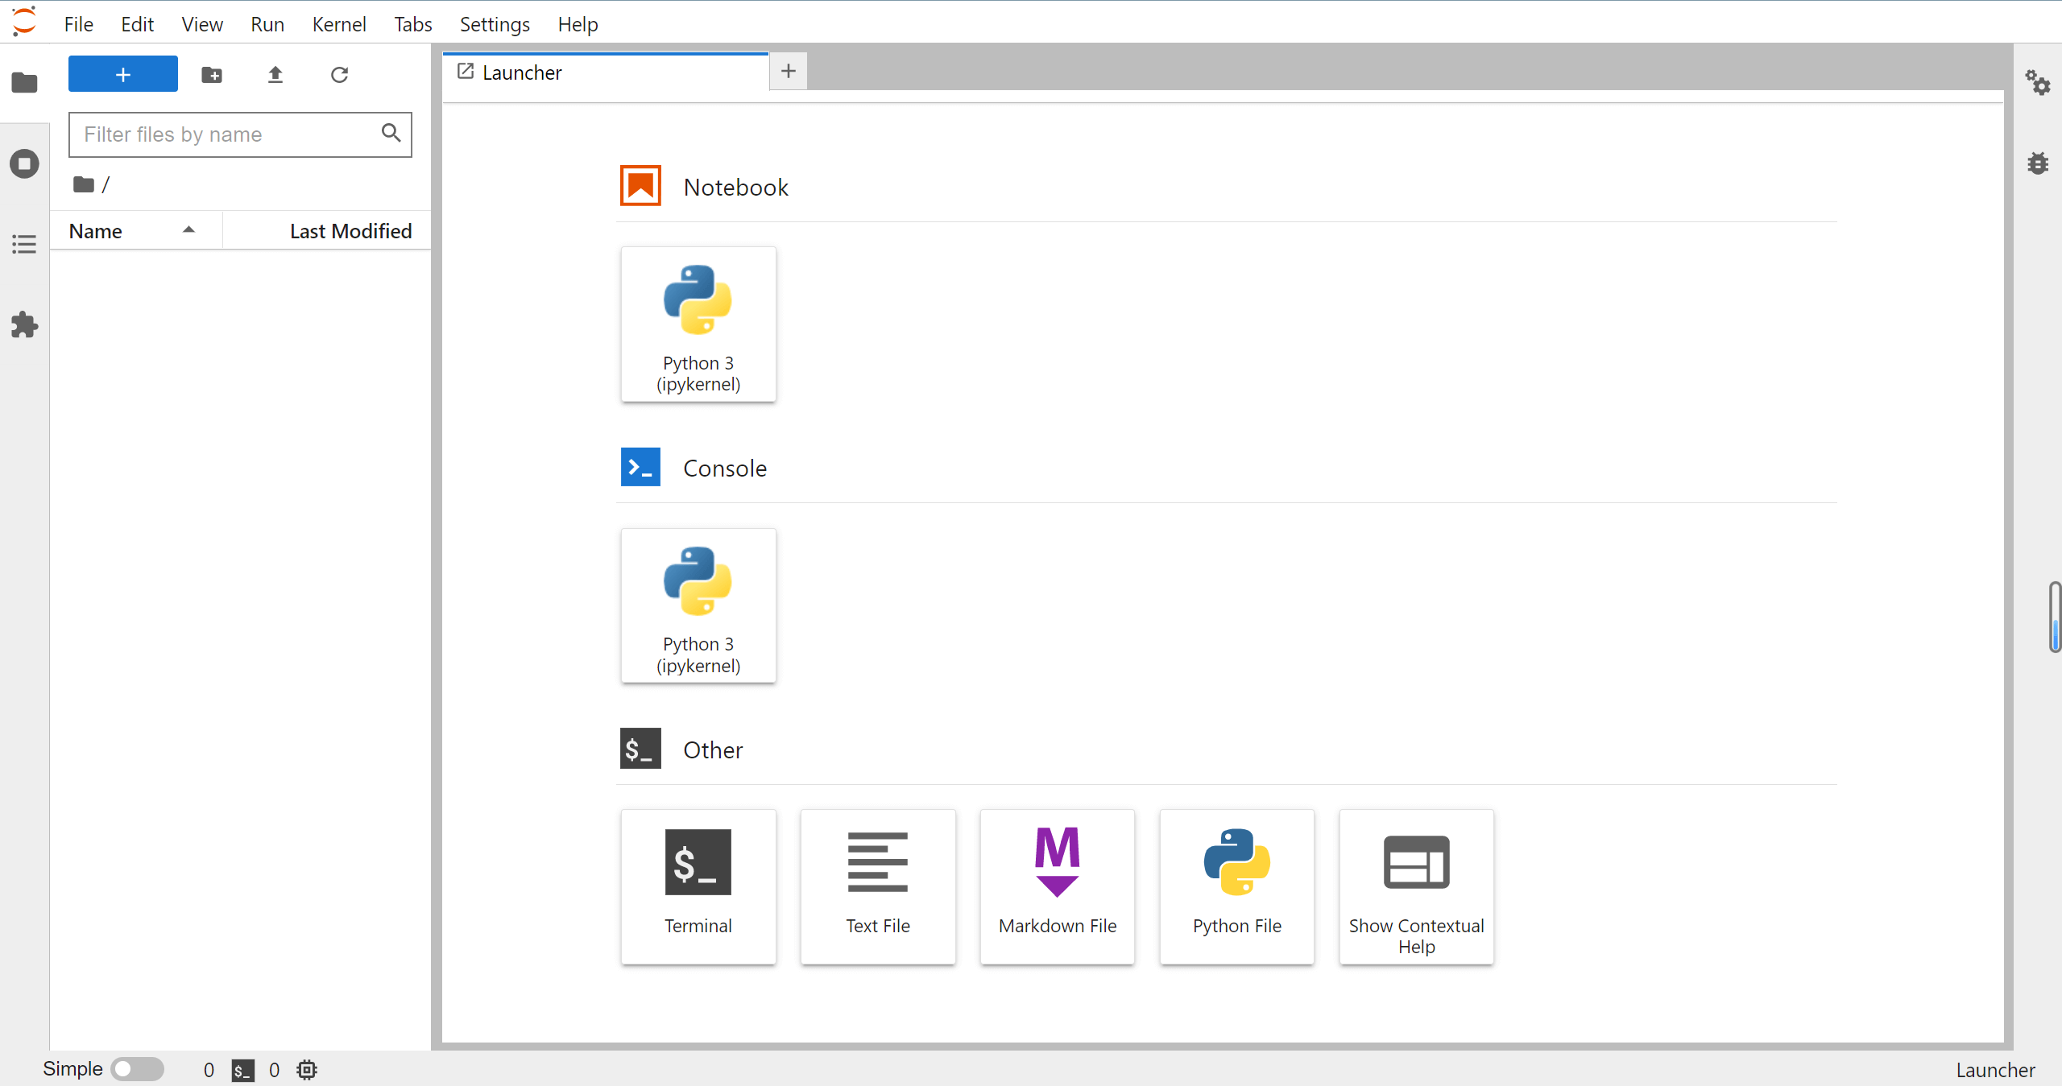Open the Extension Manager puzzle icon
Image resolution: width=2062 pixels, height=1086 pixels.
[x=24, y=325]
